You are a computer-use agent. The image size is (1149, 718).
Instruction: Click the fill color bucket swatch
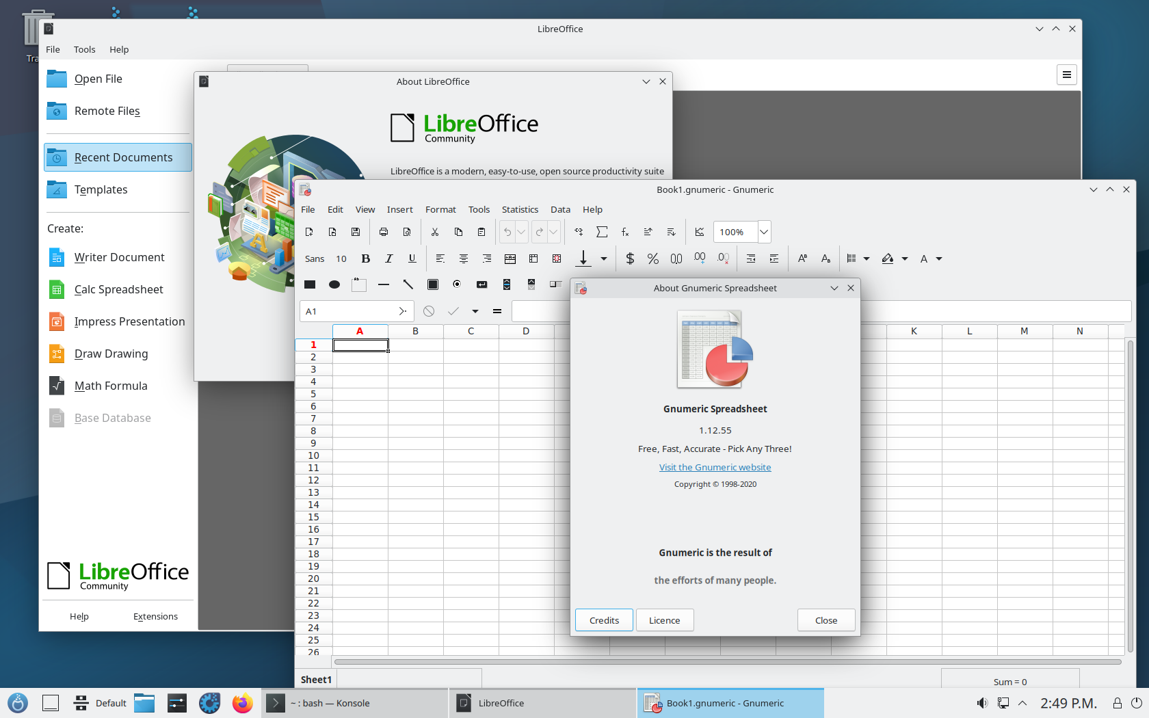pyautogui.click(x=888, y=258)
